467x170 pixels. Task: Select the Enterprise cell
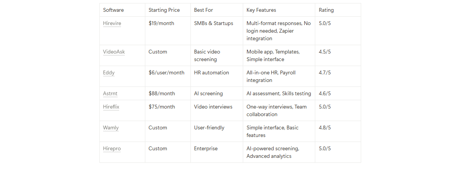pos(206,149)
